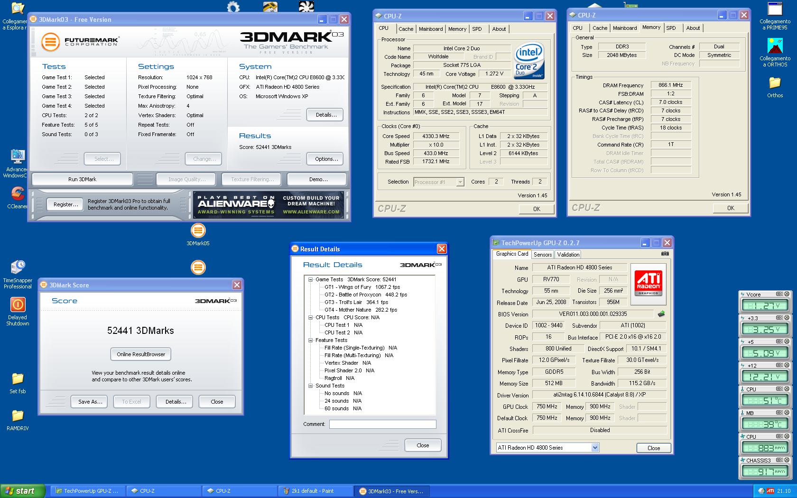Close the Vcore sensor gadget with its X icon
Screen dimensions: 797x498
coord(787,294)
